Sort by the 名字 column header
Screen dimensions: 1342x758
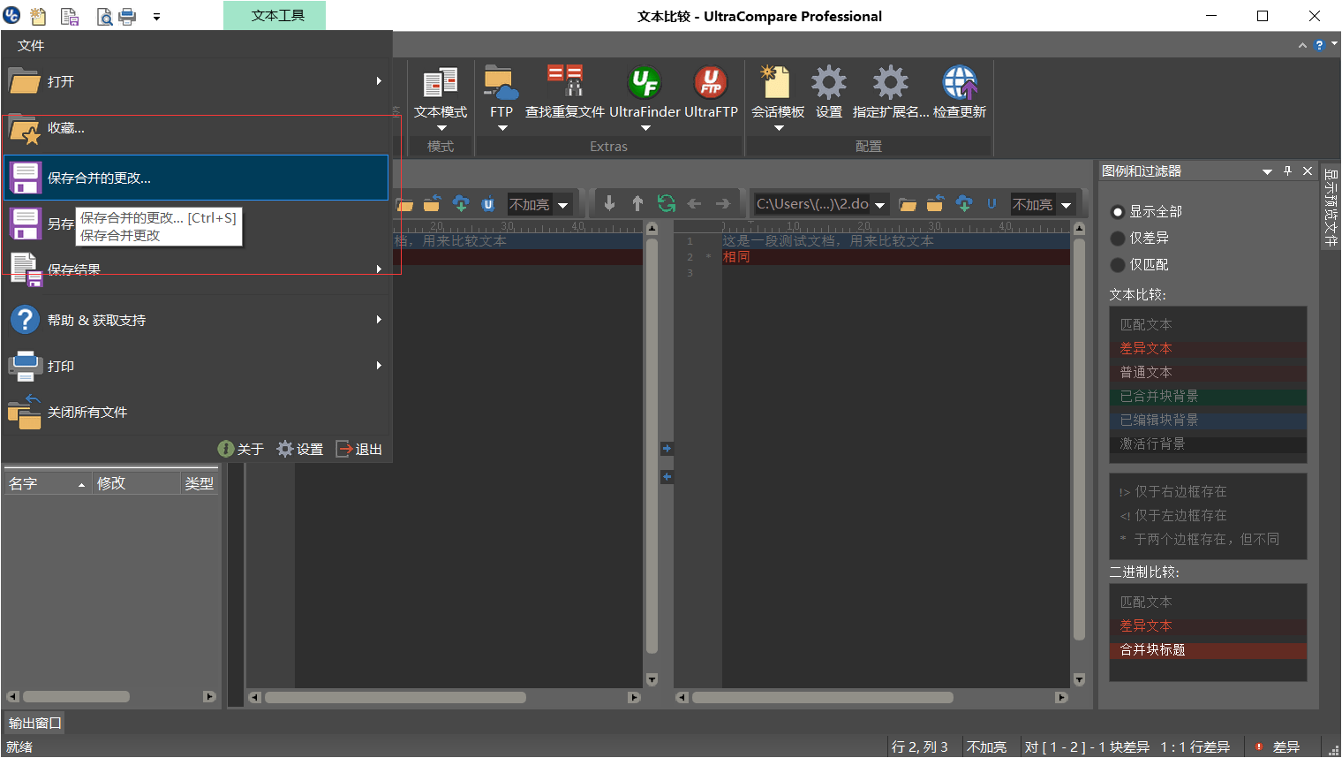pyautogui.click(x=47, y=483)
